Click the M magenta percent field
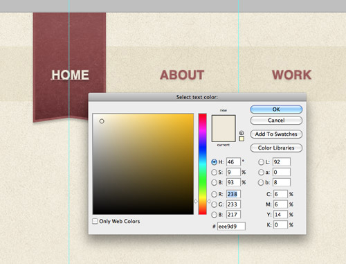346x264 pixels. pos(281,204)
